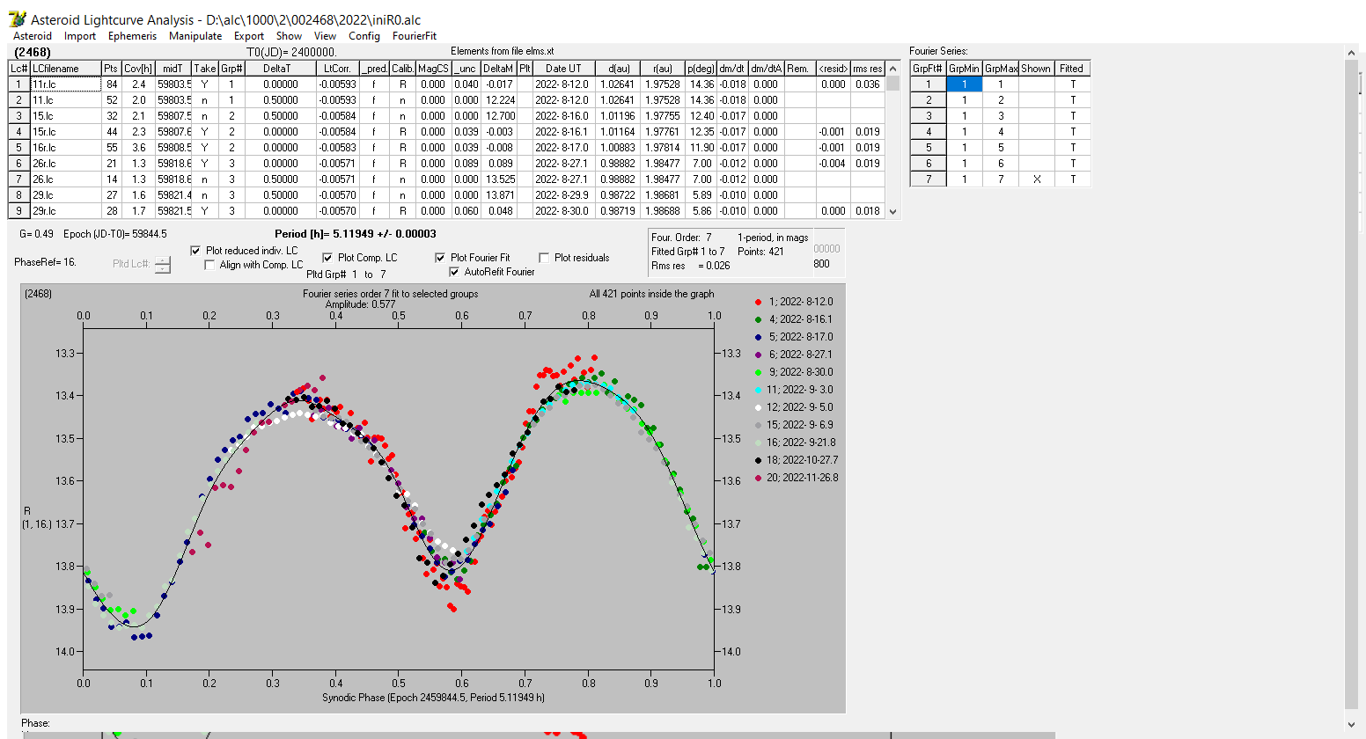Select file cell 26r.lc
Image resolution: width=1366 pixels, height=739 pixels.
pyautogui.click(x=65, y=164)
